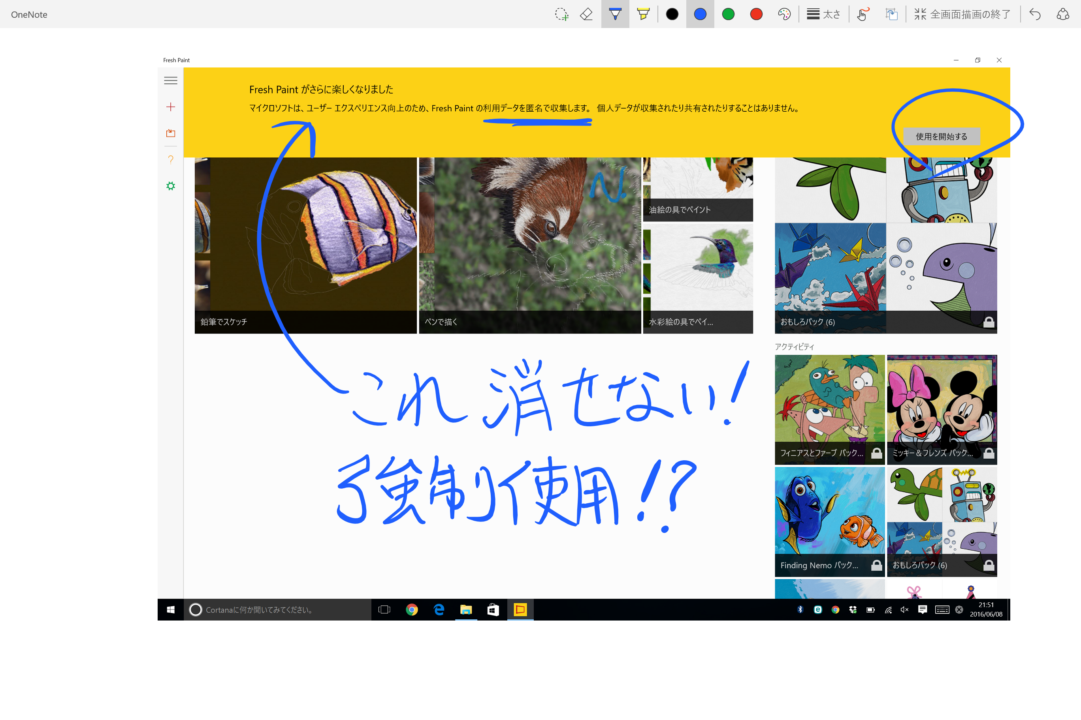
Task: Select the pen drawing tool
Action: (x=615, y=14)
